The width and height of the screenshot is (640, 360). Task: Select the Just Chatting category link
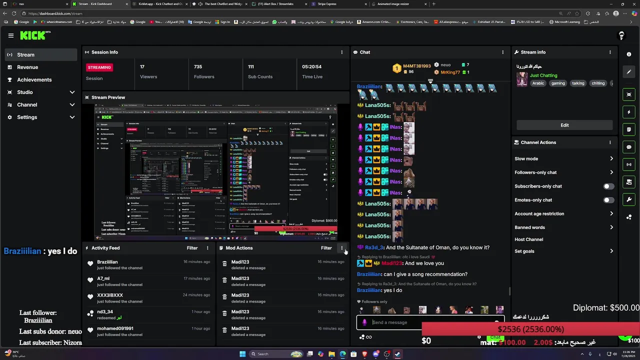click(543, 75)
